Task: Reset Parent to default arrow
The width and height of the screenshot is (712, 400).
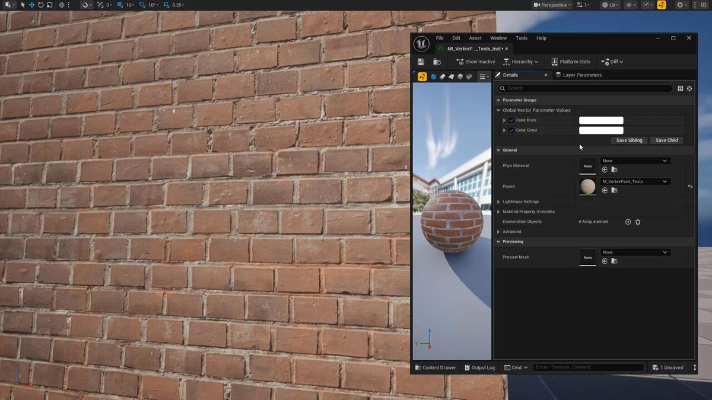Action: (x=690, y=187)
